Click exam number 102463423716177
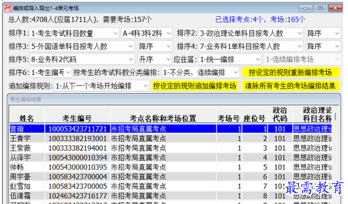This screenshot has width=348, height=204. point(78,196)
